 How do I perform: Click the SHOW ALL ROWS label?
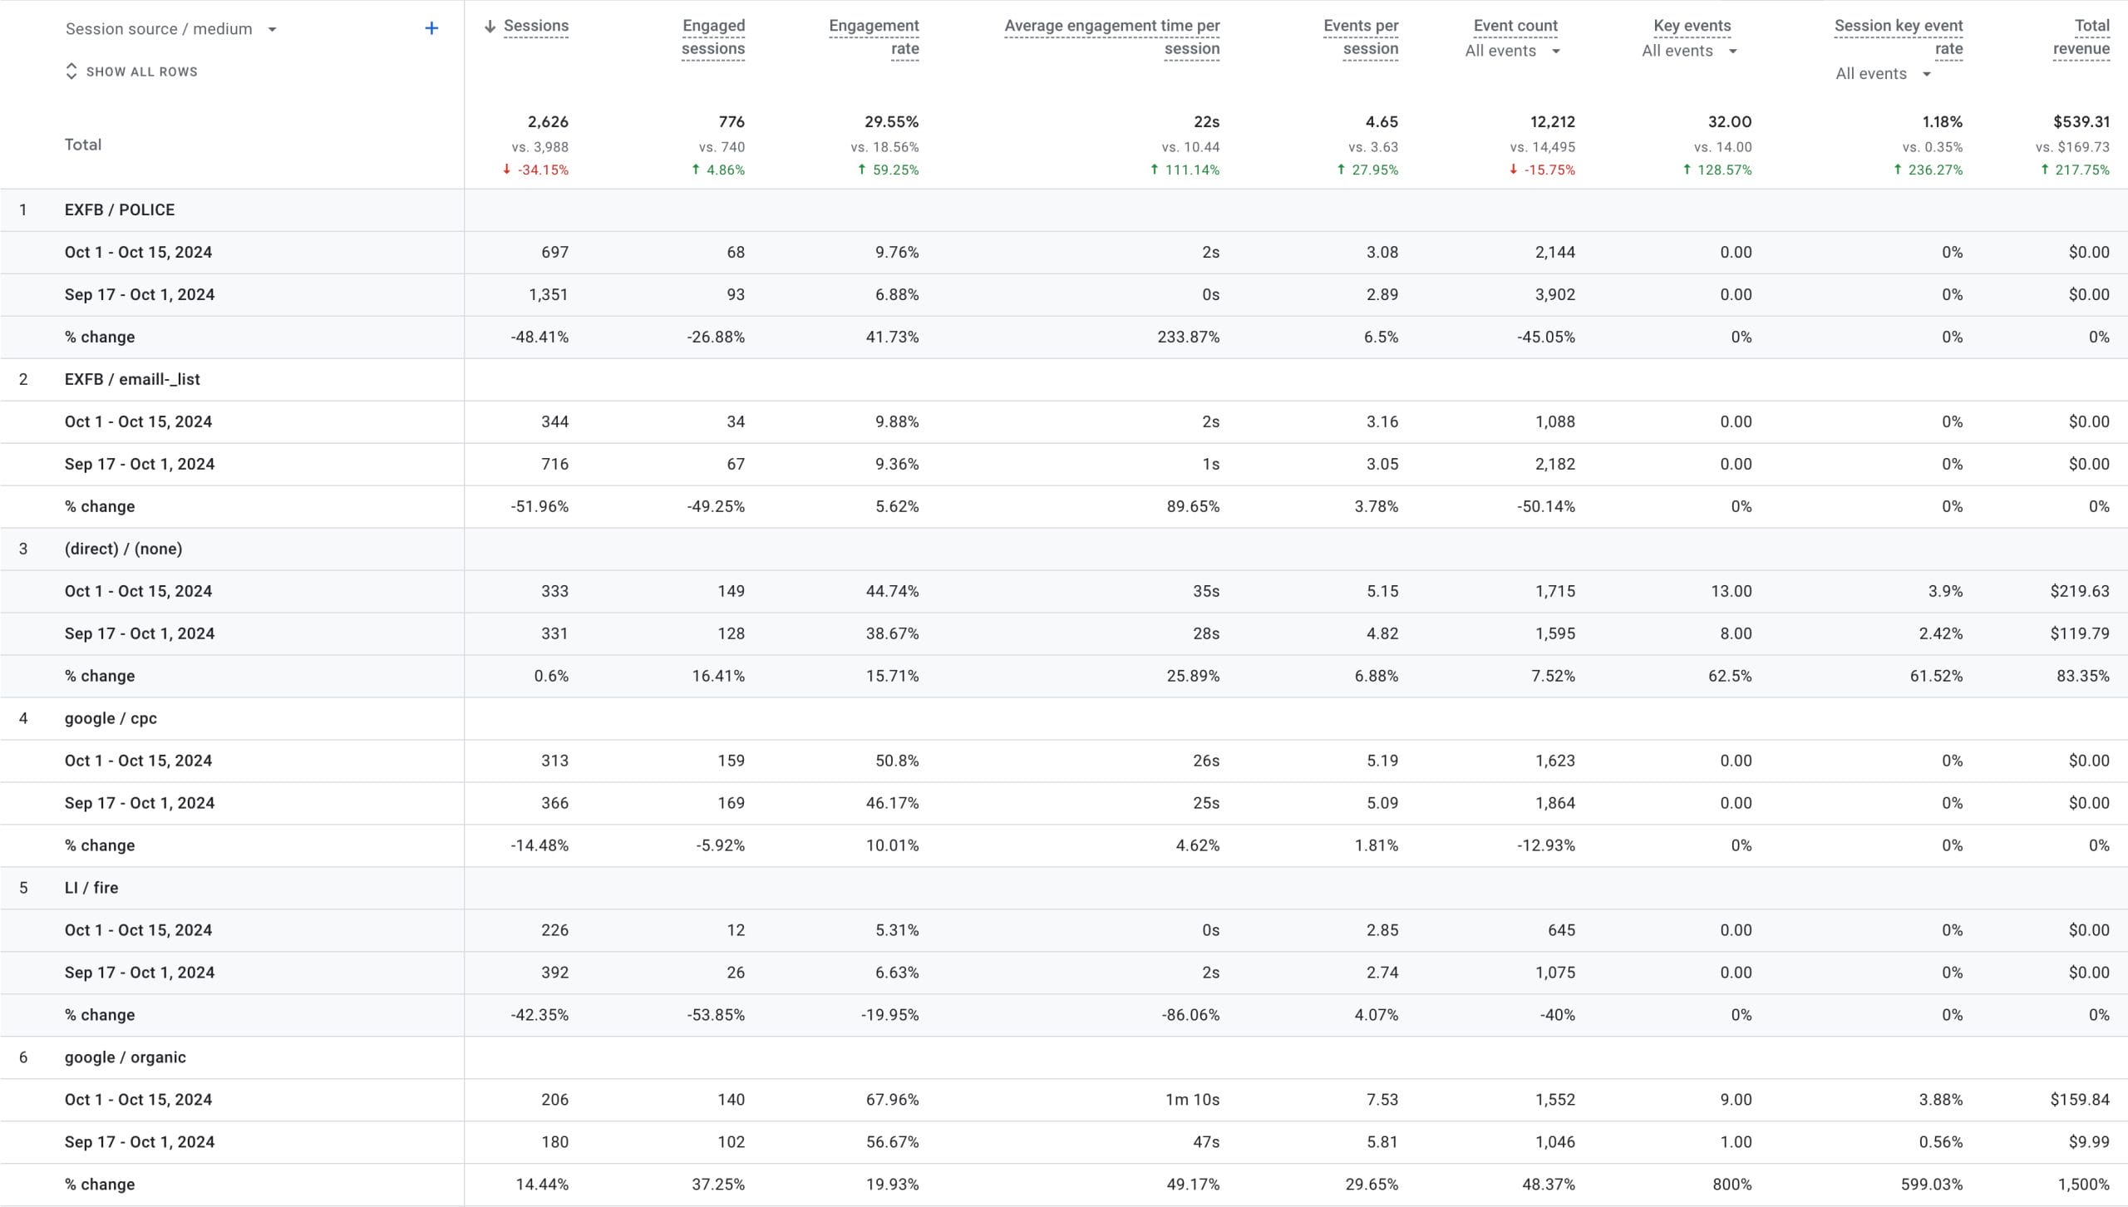141,71
